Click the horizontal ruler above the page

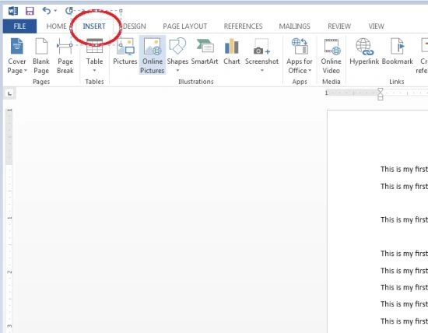[377, 93]
